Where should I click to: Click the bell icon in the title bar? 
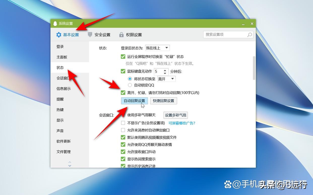(x=55, y=23)
